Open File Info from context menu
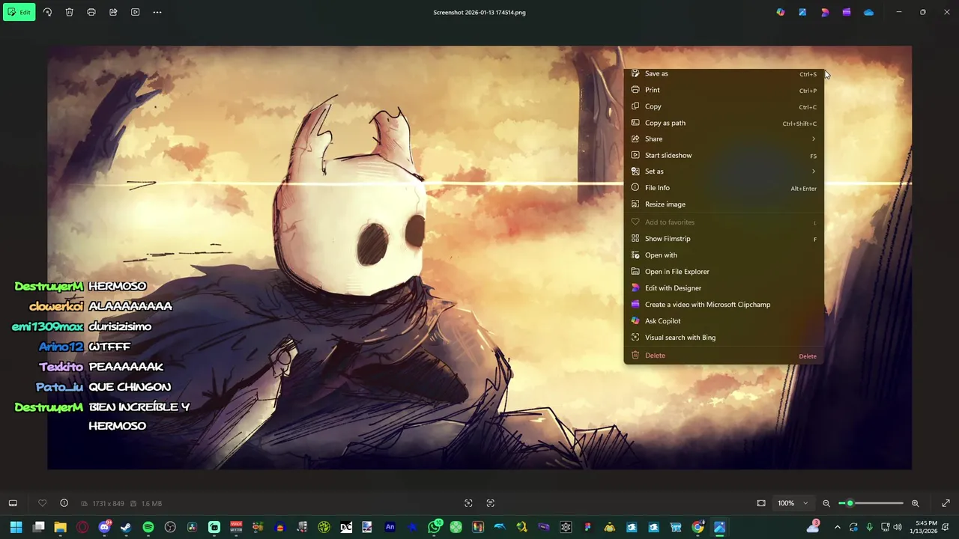Screen dimensions: 959x539 click(724, 188)
